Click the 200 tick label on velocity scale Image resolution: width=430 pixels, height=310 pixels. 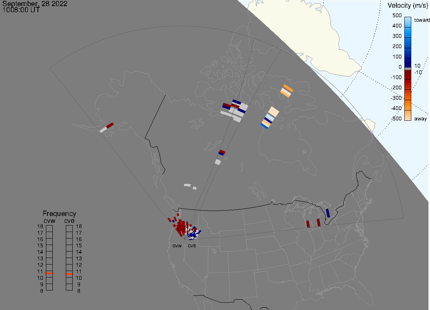(397, 46)
